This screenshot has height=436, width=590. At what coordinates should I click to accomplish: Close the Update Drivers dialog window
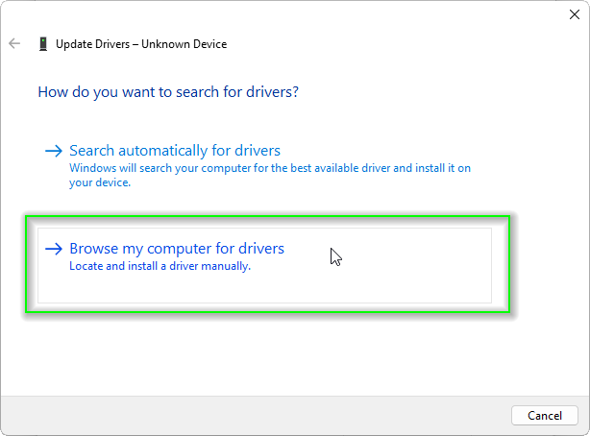574,13
